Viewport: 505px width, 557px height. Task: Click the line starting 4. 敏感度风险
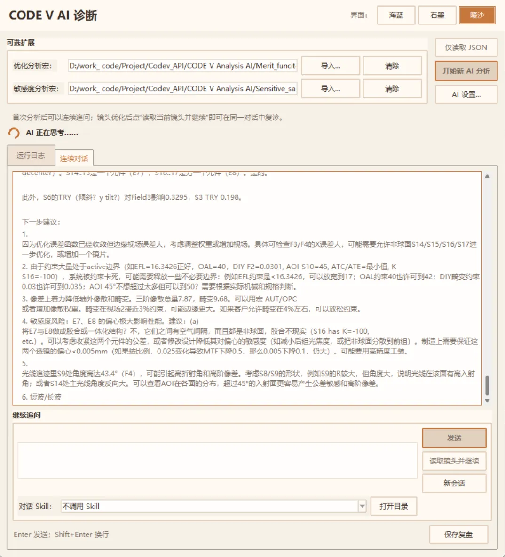(110, 321)
